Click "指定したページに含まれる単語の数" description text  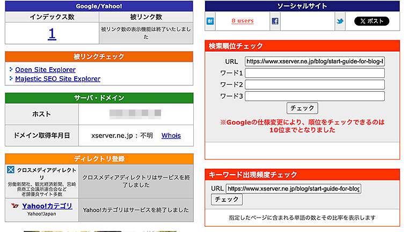(302, 218)
